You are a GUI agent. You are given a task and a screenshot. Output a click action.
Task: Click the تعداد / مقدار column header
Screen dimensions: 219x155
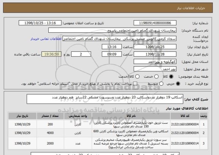click(x=50, y=116)
